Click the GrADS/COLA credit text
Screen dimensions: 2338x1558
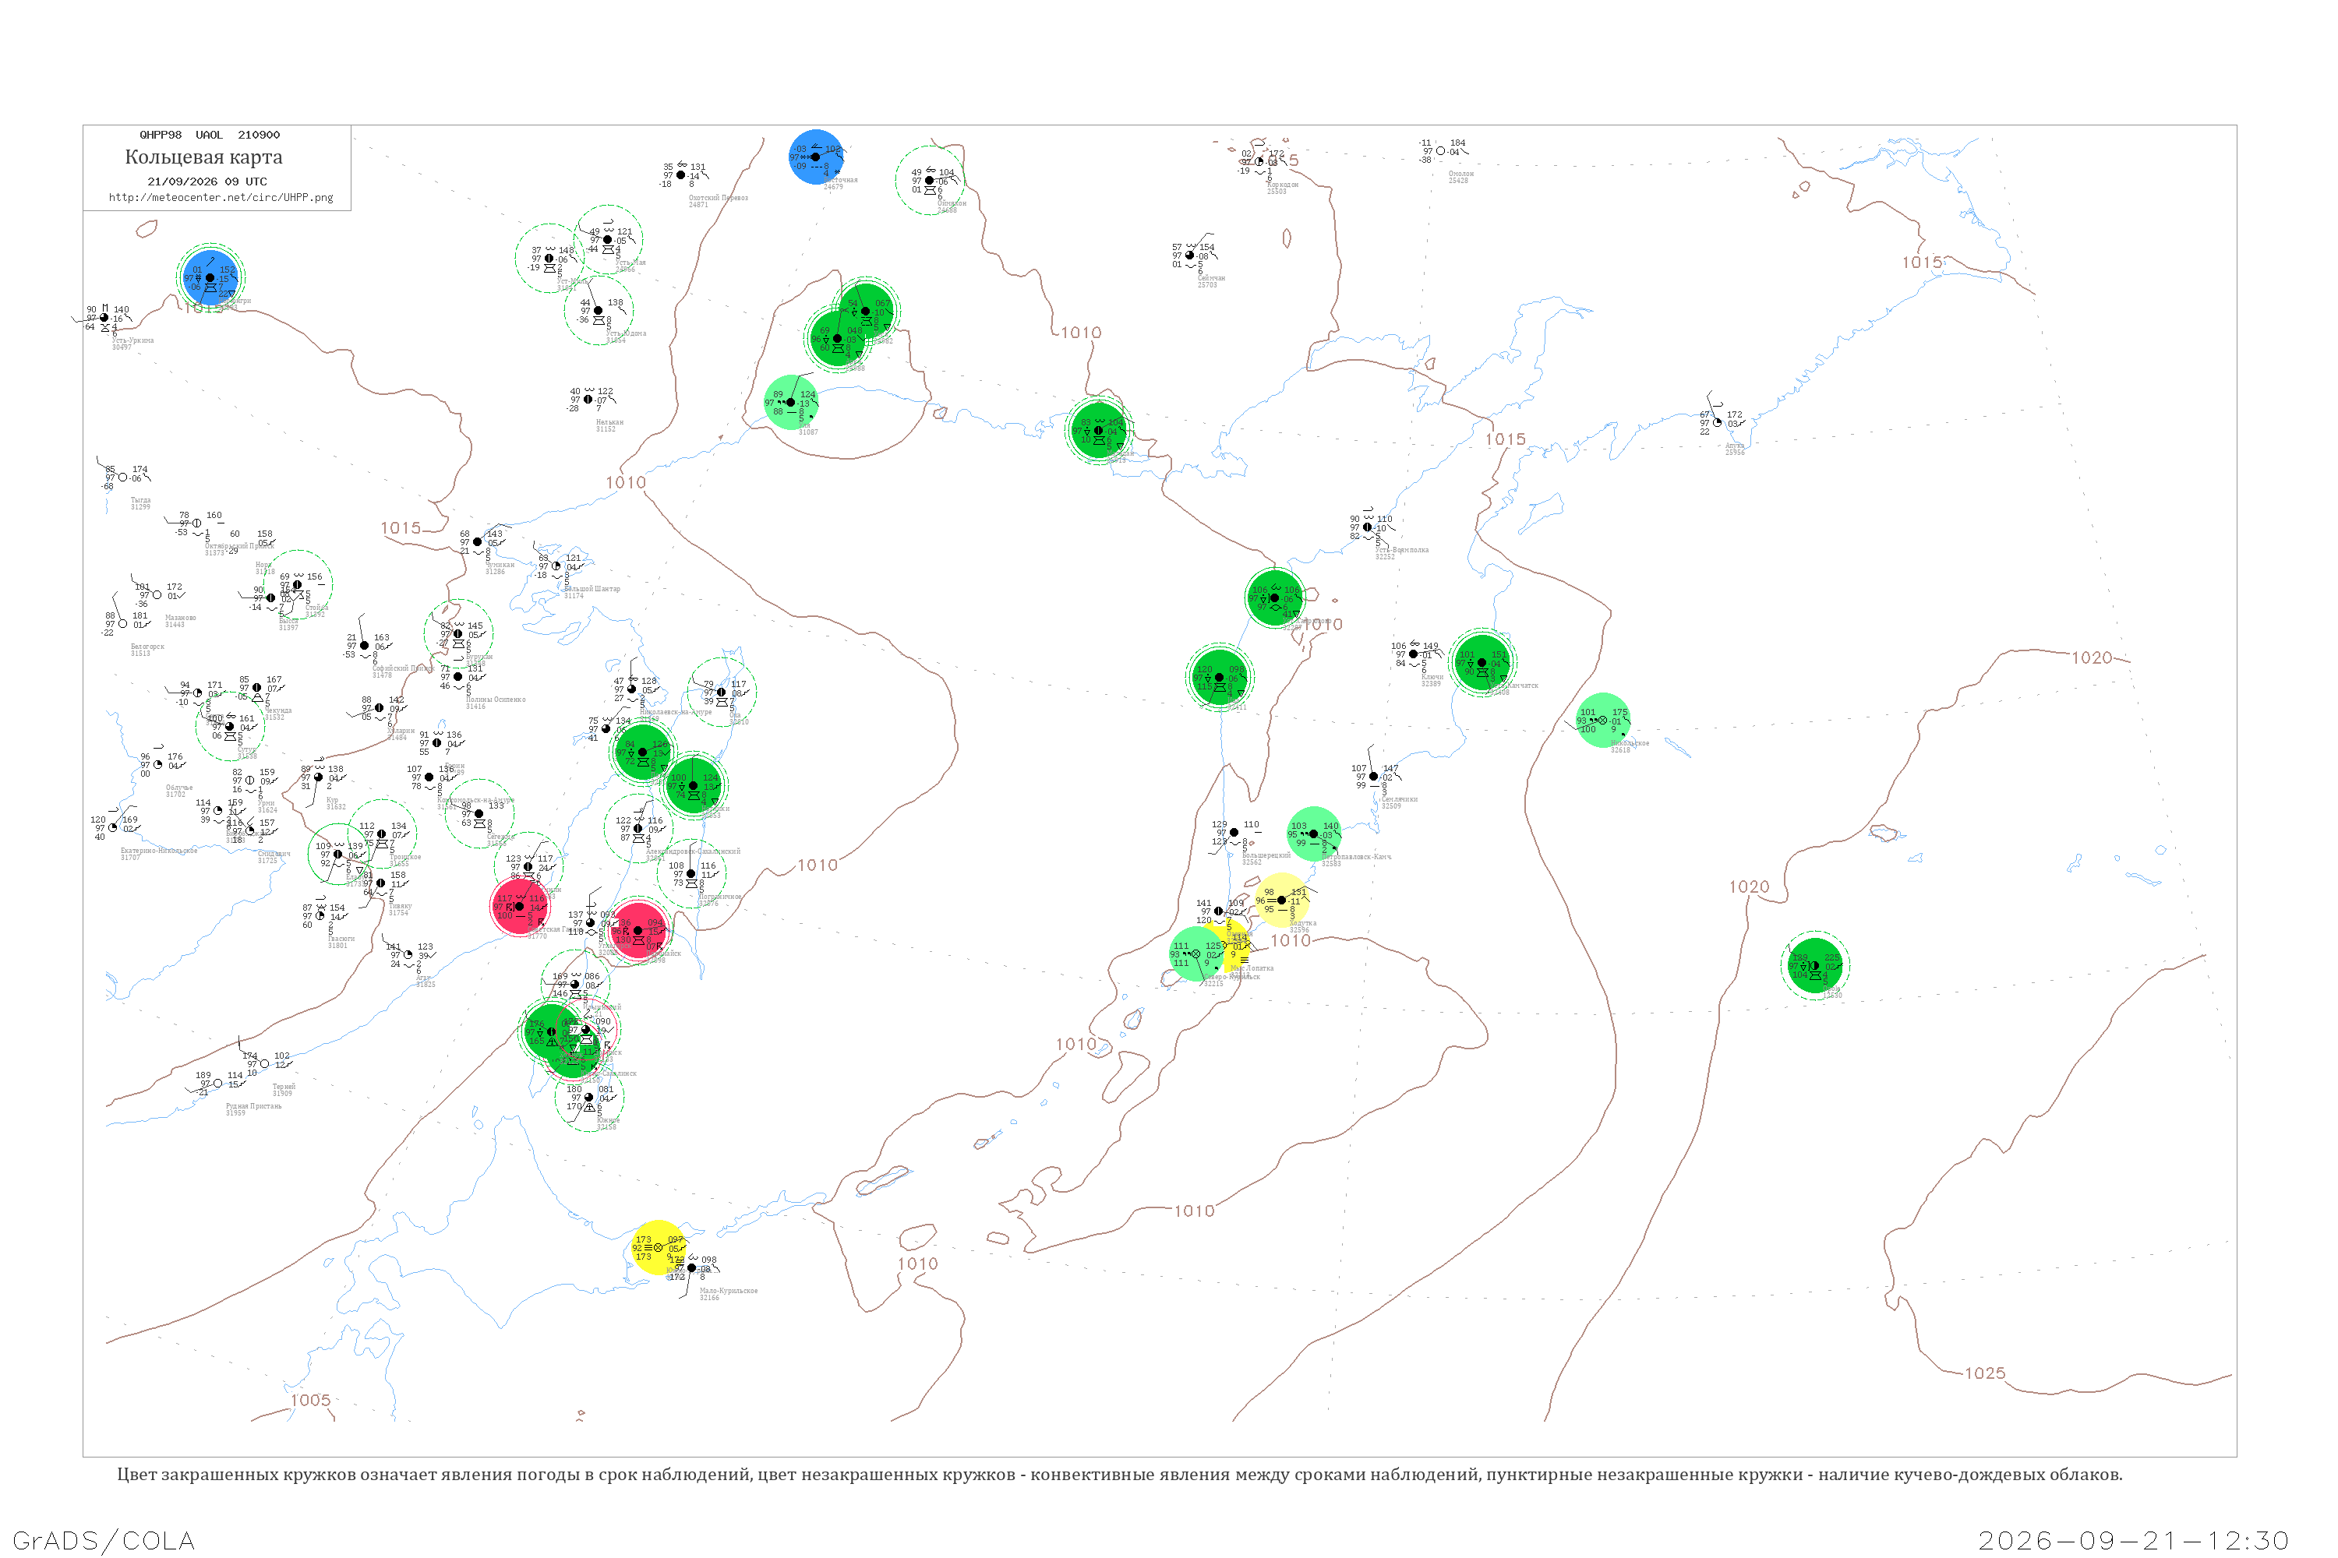click(104, 1540)
